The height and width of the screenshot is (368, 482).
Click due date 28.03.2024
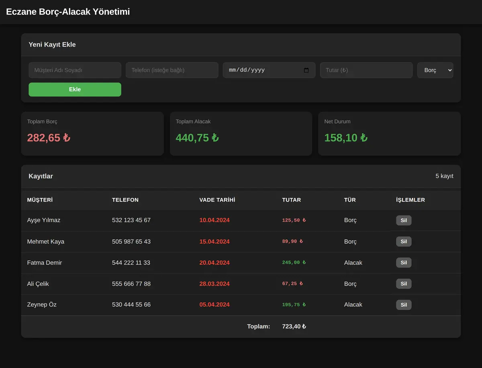tap(214, 284)
